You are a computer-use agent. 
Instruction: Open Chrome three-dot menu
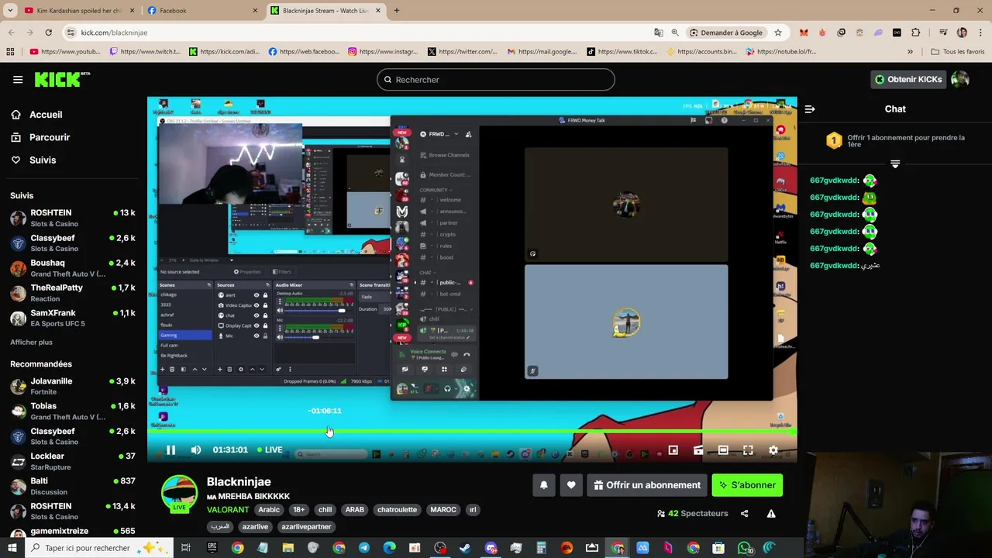click(980, 33)
